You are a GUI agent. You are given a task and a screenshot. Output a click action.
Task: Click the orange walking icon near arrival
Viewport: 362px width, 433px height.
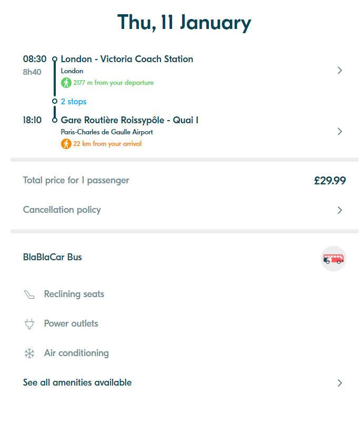pyautogui.click(x=66, y=144)
